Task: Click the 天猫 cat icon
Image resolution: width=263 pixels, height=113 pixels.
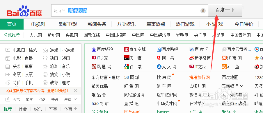Action: pyautogui.click(x=127, y=58)
